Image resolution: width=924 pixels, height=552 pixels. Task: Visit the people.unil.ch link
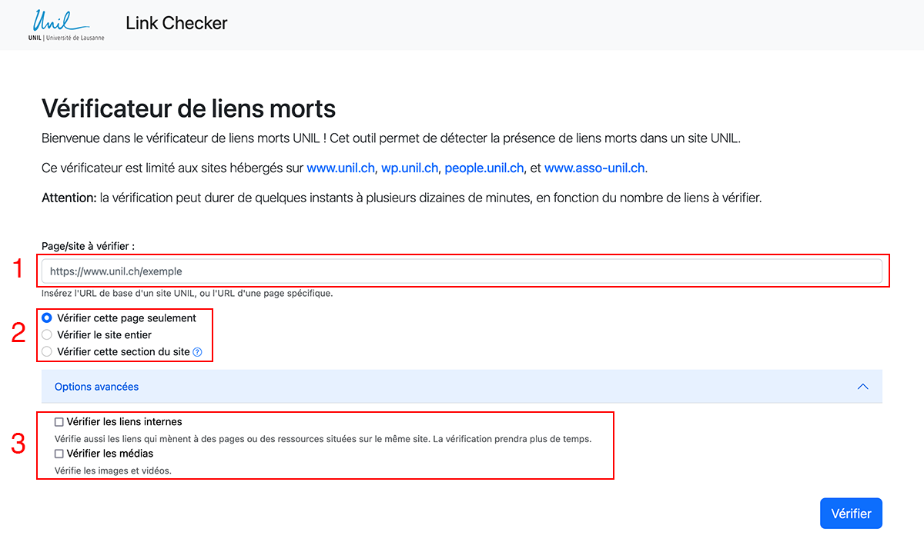pos(484,168)
